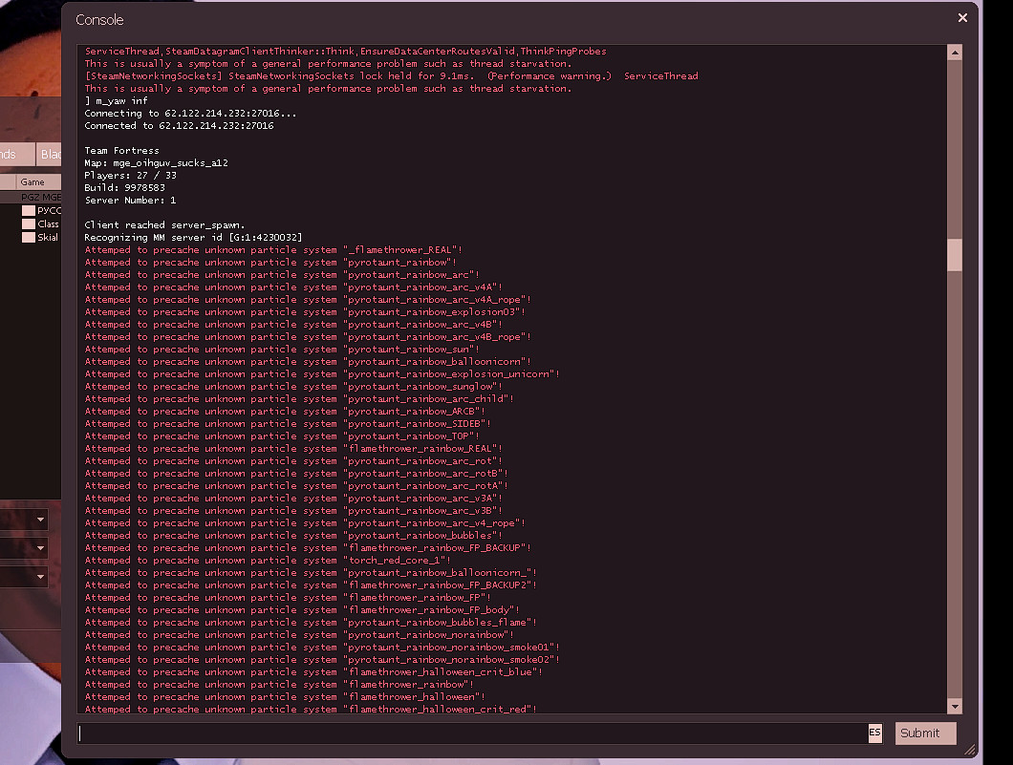Image resolution: width=1013 pixels, height=765 pixels.
Task: Open the top dropdown in background window
Action: coord(40,520)
